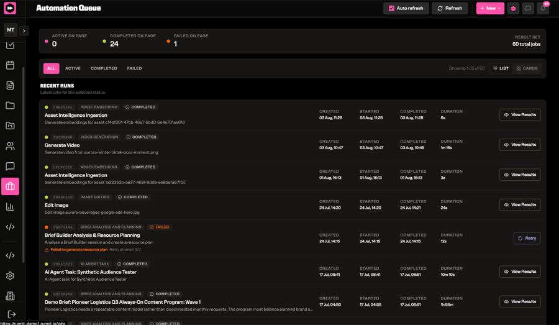559x325 pixels.
Task: Click Brief Builder Analysis & Resource Planning title
Action: (x=92, y=235)
